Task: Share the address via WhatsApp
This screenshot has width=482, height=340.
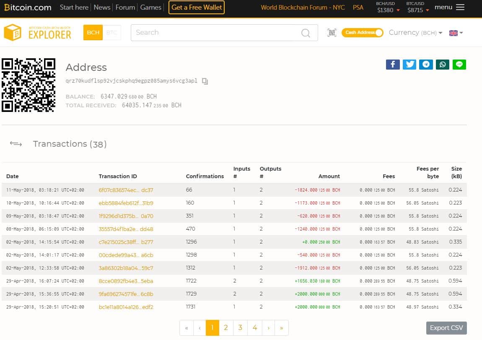Action: click(x=443, y=64)
